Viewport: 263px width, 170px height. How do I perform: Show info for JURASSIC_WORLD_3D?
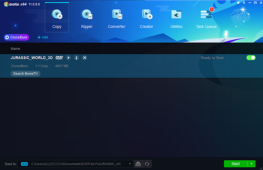coord(77,58)
